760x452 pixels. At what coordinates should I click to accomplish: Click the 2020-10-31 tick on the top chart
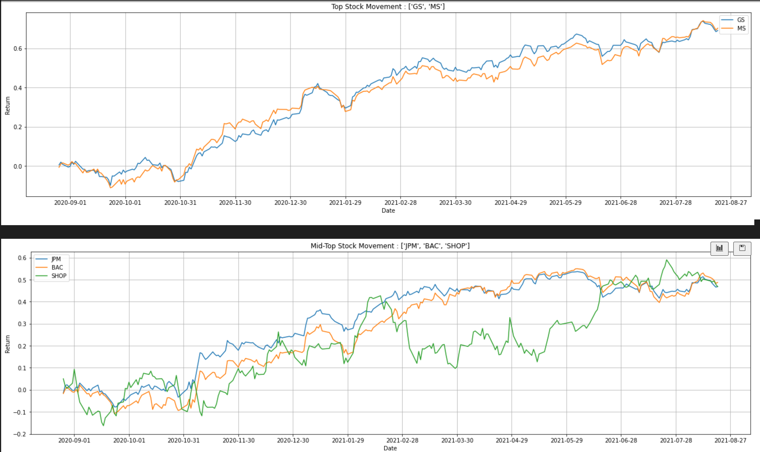click(x=180, y=202)
